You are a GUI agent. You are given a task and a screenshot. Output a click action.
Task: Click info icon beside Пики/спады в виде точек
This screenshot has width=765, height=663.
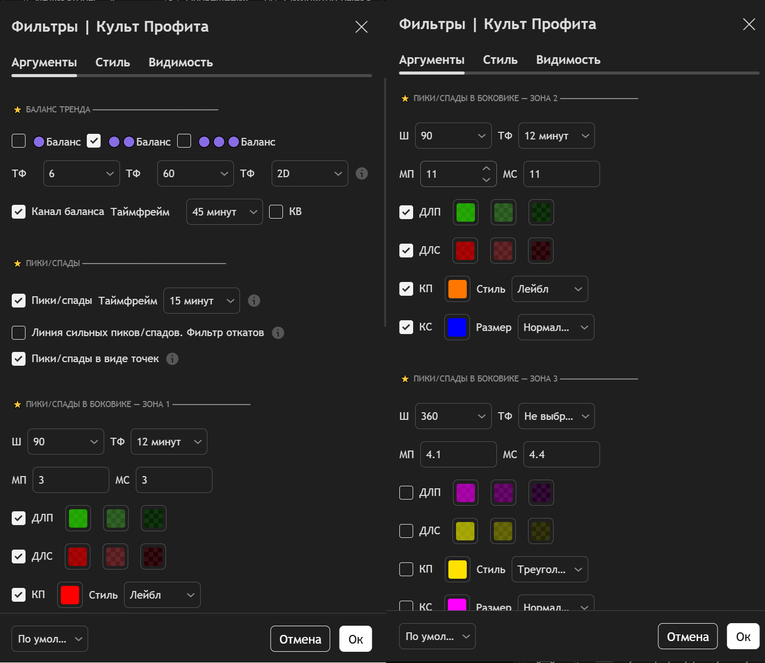click(x=173, y=359)
